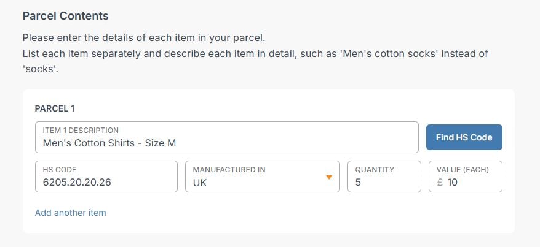Click the Men's Cotton Shirts description text
Viewport: 540px width, 247px height.
pos(109,143)
